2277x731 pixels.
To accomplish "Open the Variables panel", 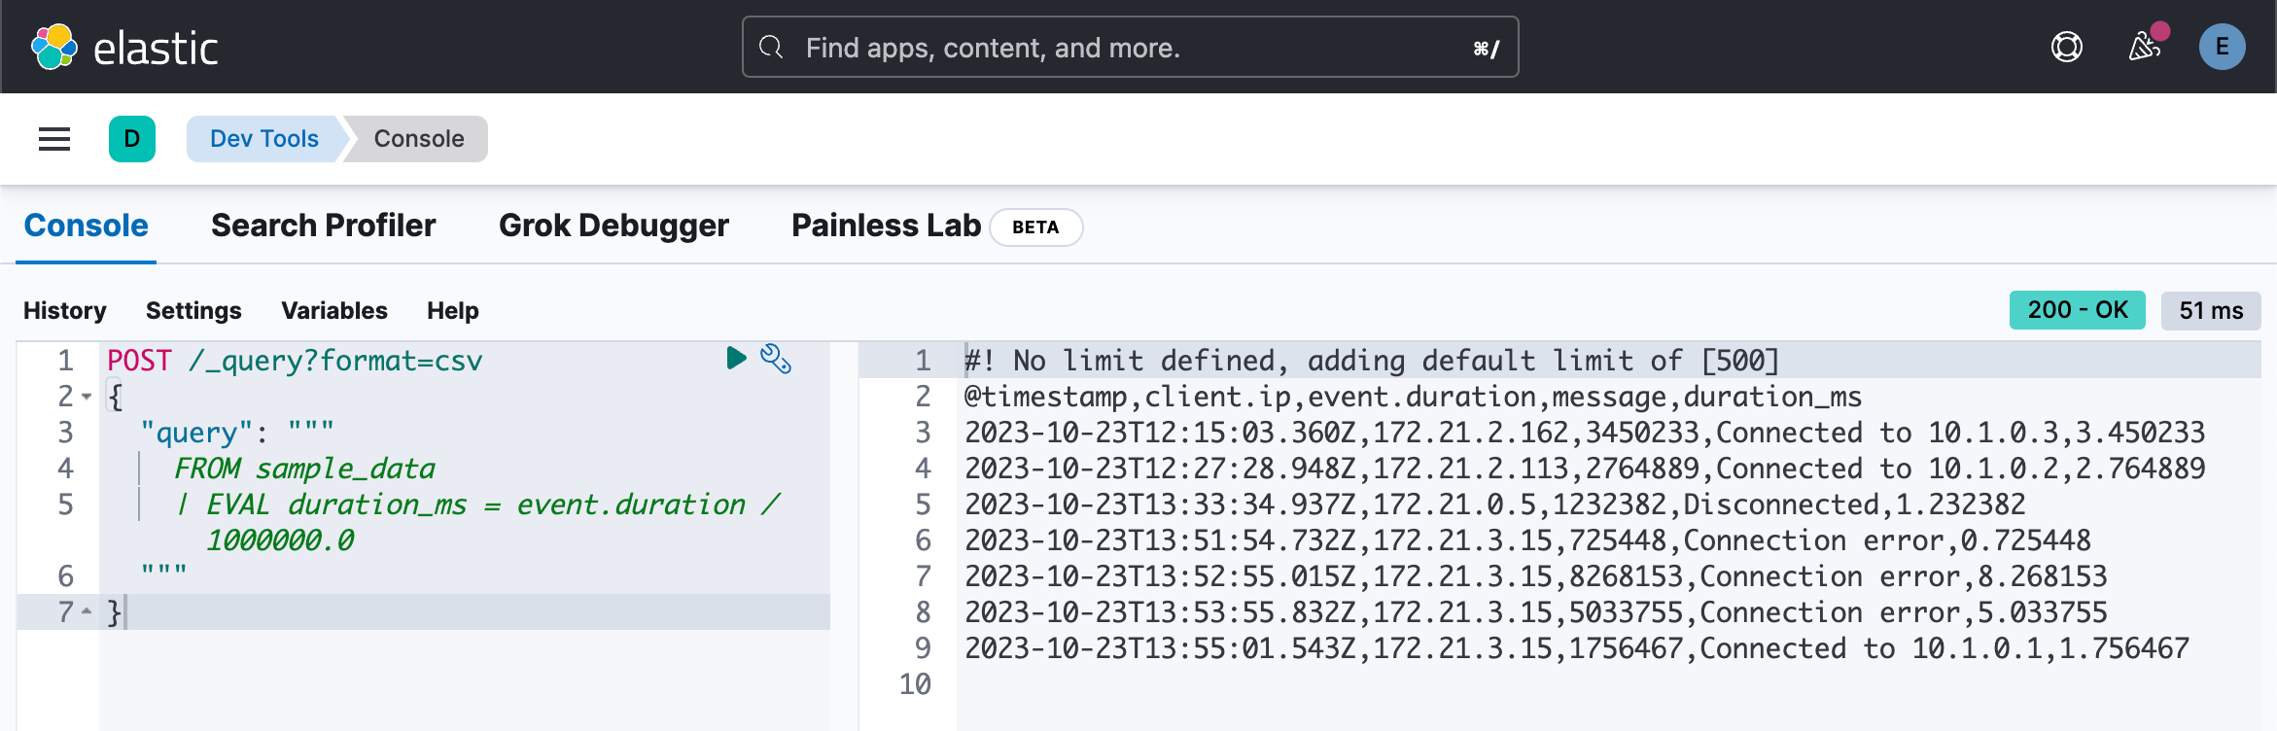I will coord(334,311).
